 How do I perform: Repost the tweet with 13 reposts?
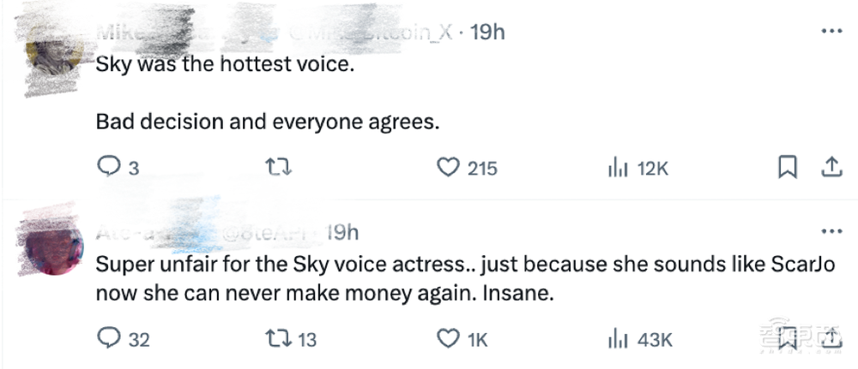pyautogui.click(x=281, y=339)
